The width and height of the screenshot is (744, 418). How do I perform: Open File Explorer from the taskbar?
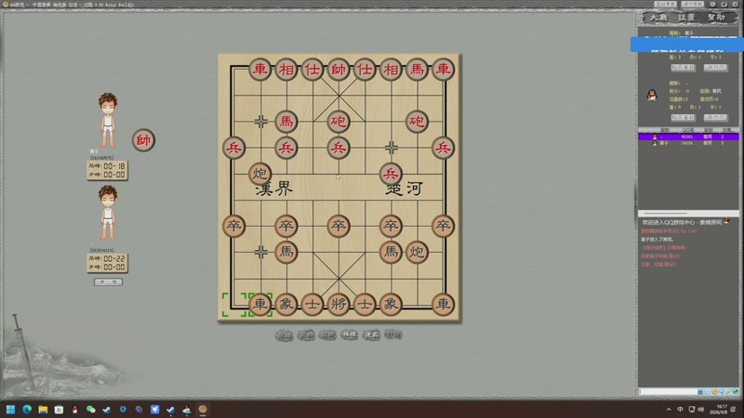tap(43, 409)
